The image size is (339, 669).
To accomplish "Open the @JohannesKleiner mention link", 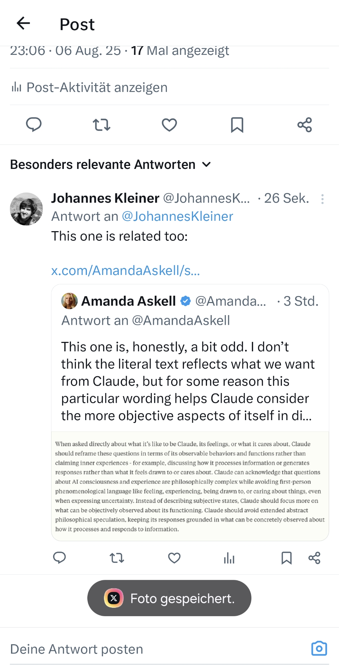I will pos(177,216).
